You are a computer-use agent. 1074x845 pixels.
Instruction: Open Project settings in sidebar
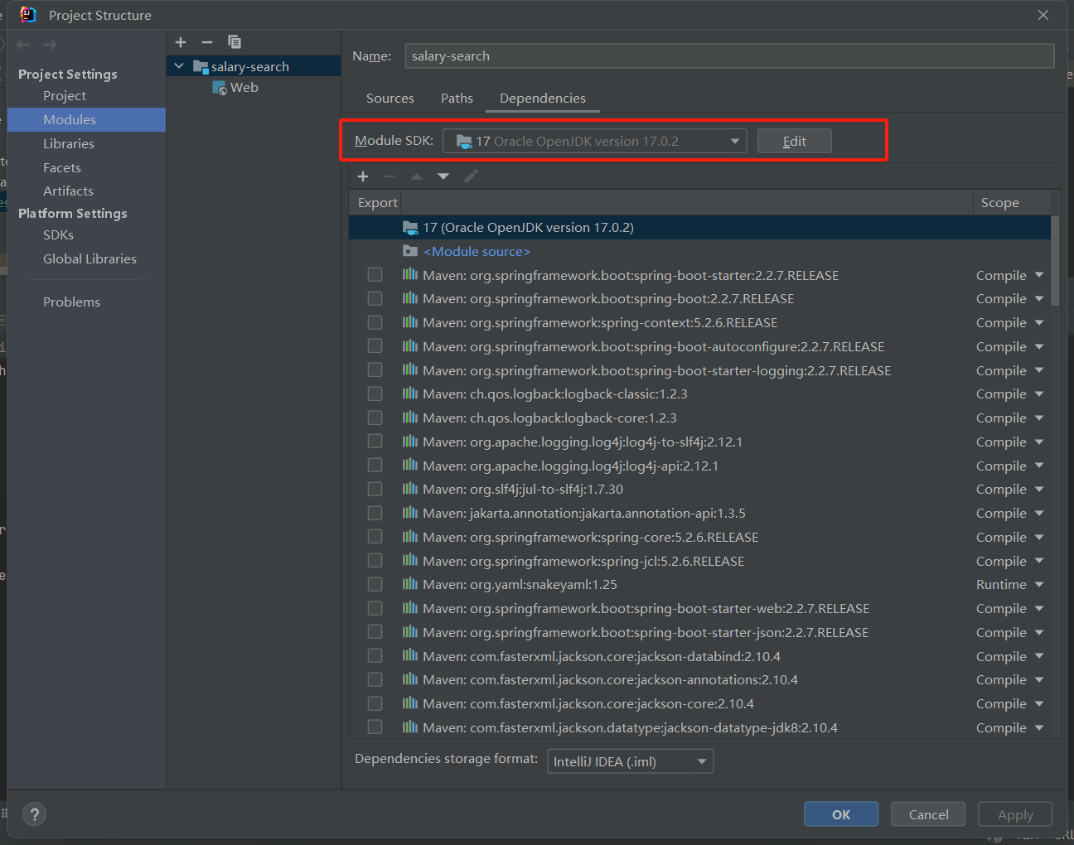65,95
